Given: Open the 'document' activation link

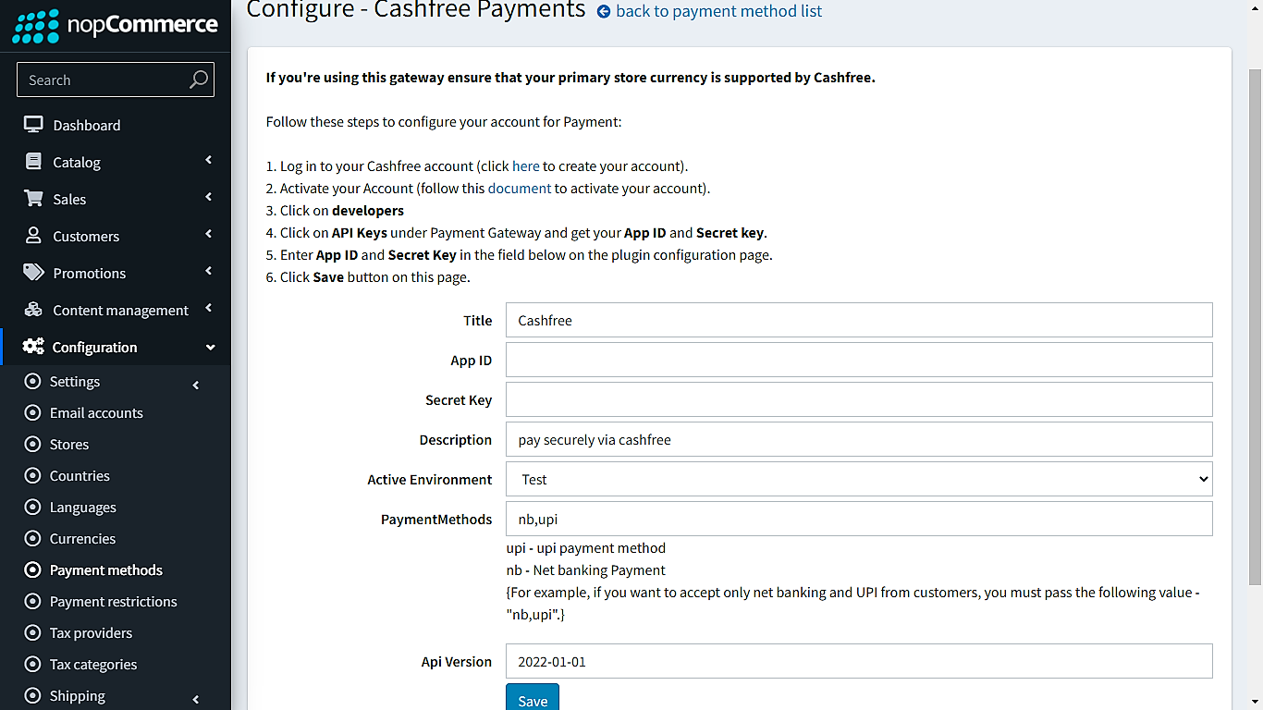Looking at the screenshot, I should coord(520,189).
